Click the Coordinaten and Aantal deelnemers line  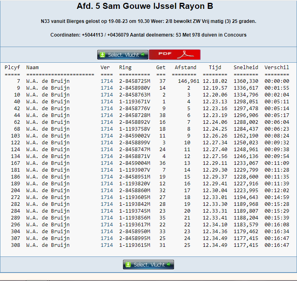[148, 35]
